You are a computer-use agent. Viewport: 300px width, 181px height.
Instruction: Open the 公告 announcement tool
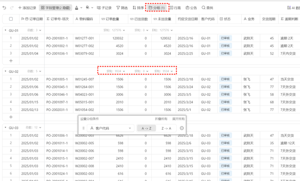191,8
